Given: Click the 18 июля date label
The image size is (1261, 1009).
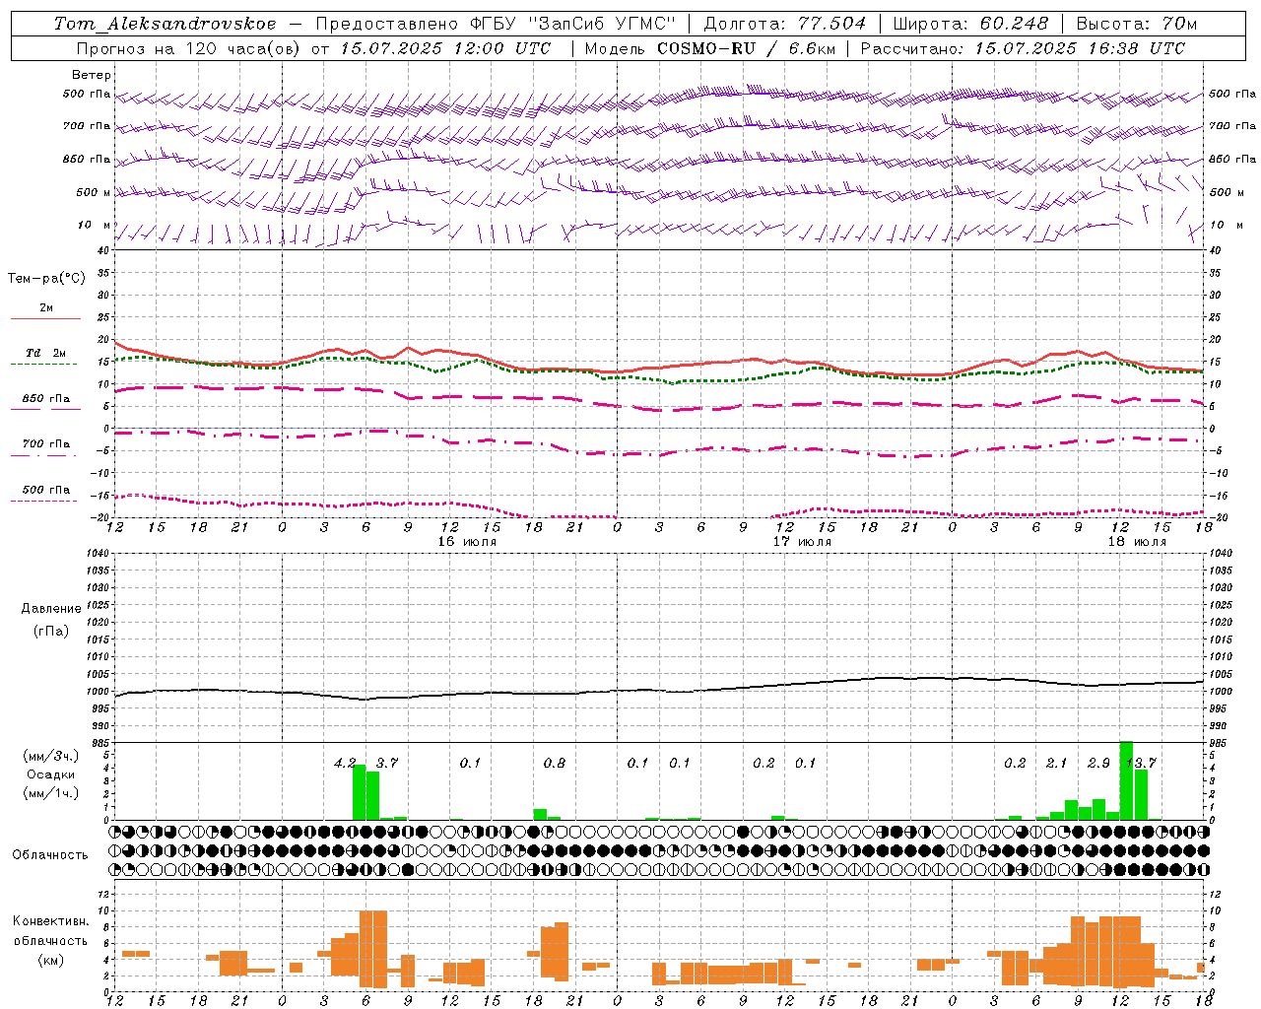Looking at the screenshot, I should 1137,542.
